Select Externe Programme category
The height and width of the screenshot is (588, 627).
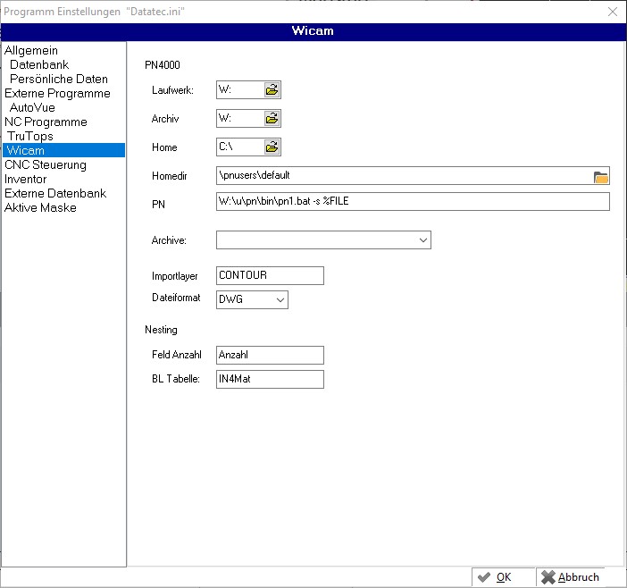[57, 93]
